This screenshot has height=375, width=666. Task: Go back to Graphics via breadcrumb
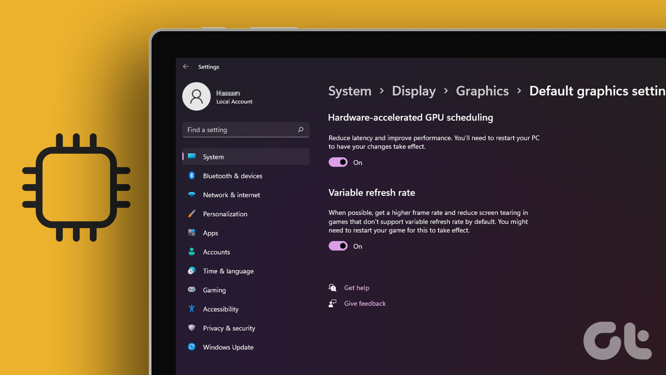(x=482, y=91)
